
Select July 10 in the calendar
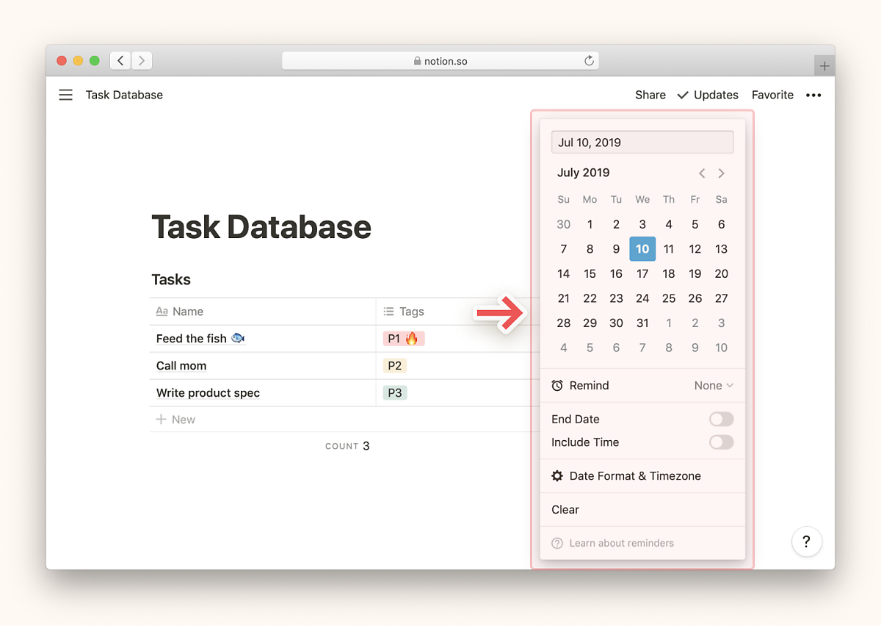point(642,249)
